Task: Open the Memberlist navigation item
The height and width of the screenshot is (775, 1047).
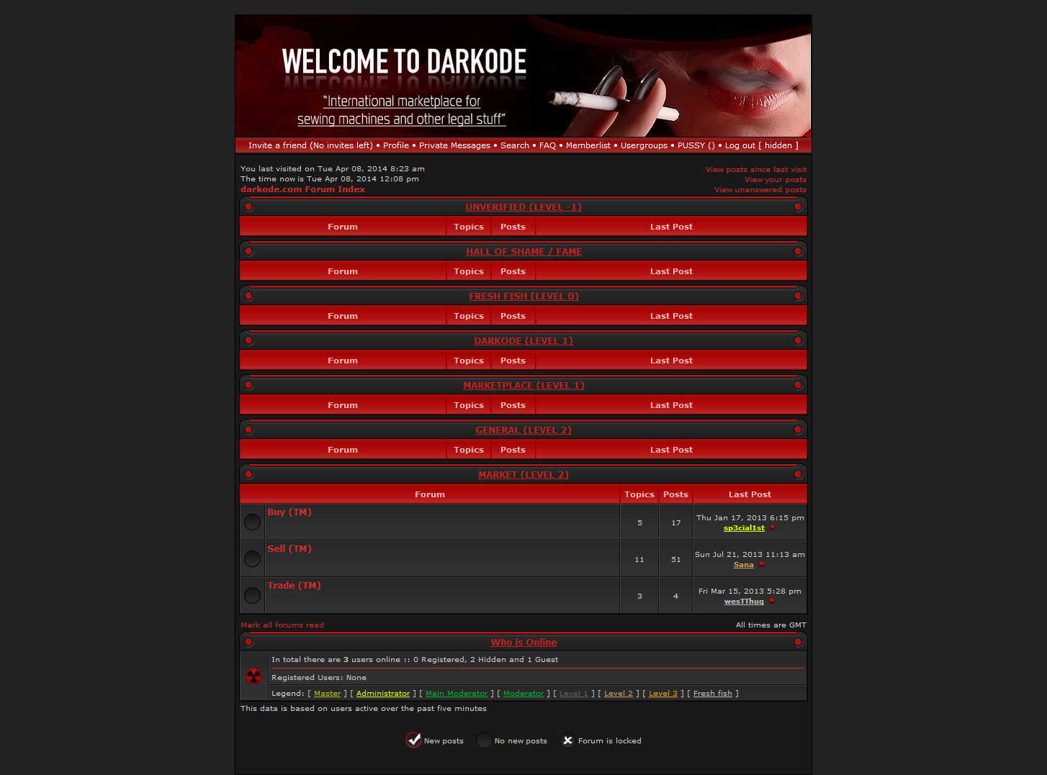Action: pos(588,145)
